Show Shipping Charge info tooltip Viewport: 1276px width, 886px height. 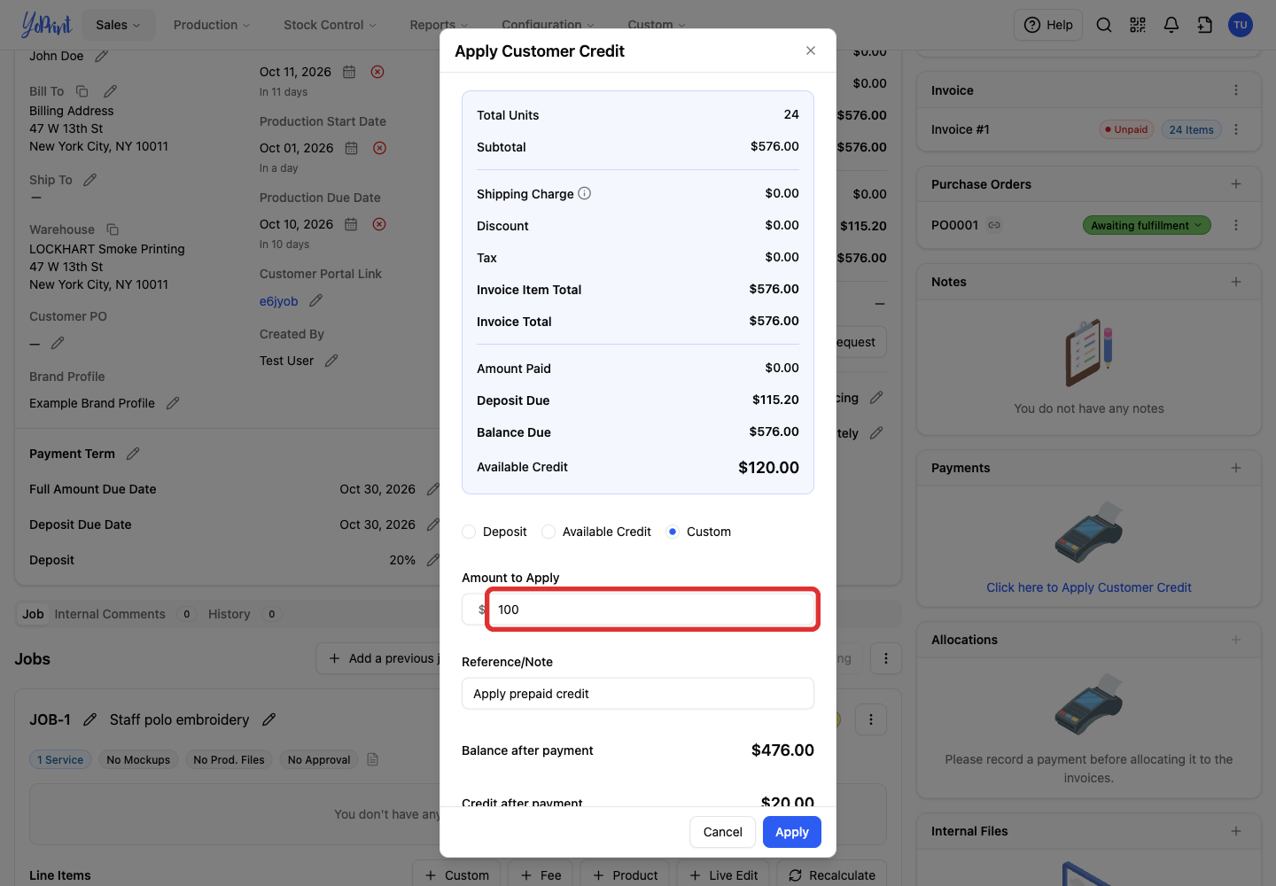click(585, 193)
